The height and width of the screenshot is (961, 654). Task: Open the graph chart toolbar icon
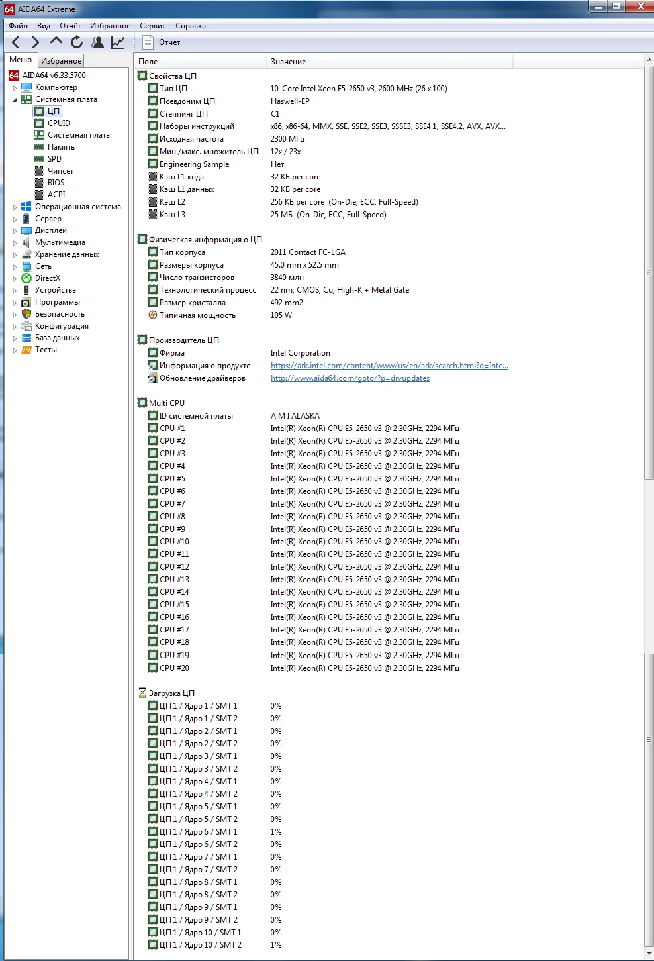(118, 42)
